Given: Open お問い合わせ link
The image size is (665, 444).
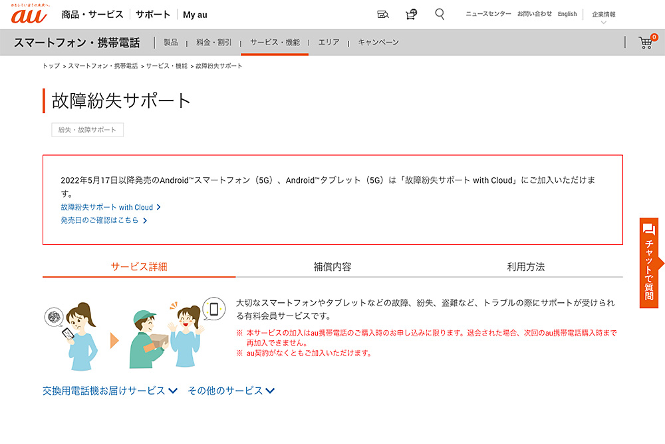Looking at the screenshot, I should (535, 14).
